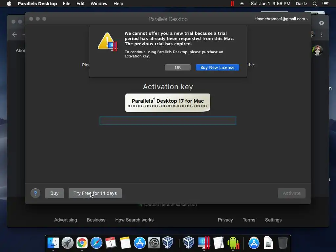Open the Parallels Desktop application menu

[x=37, y=4]
